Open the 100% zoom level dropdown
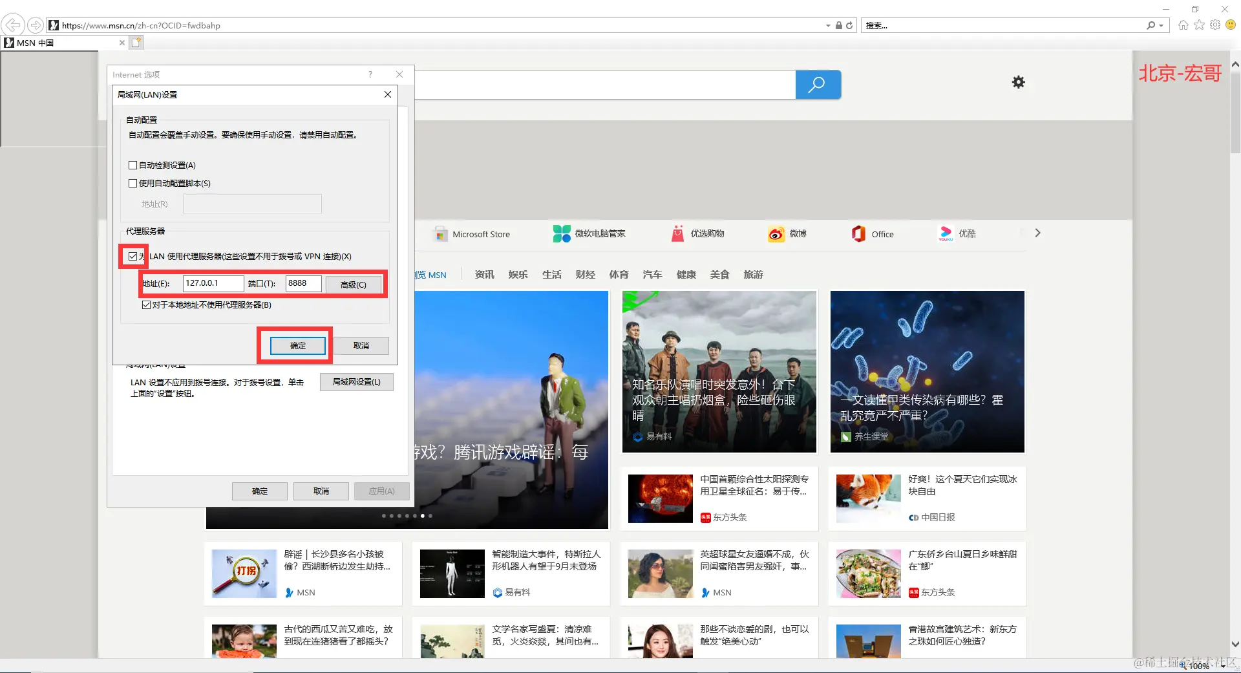1241x673 pixels. point(1224,666)
